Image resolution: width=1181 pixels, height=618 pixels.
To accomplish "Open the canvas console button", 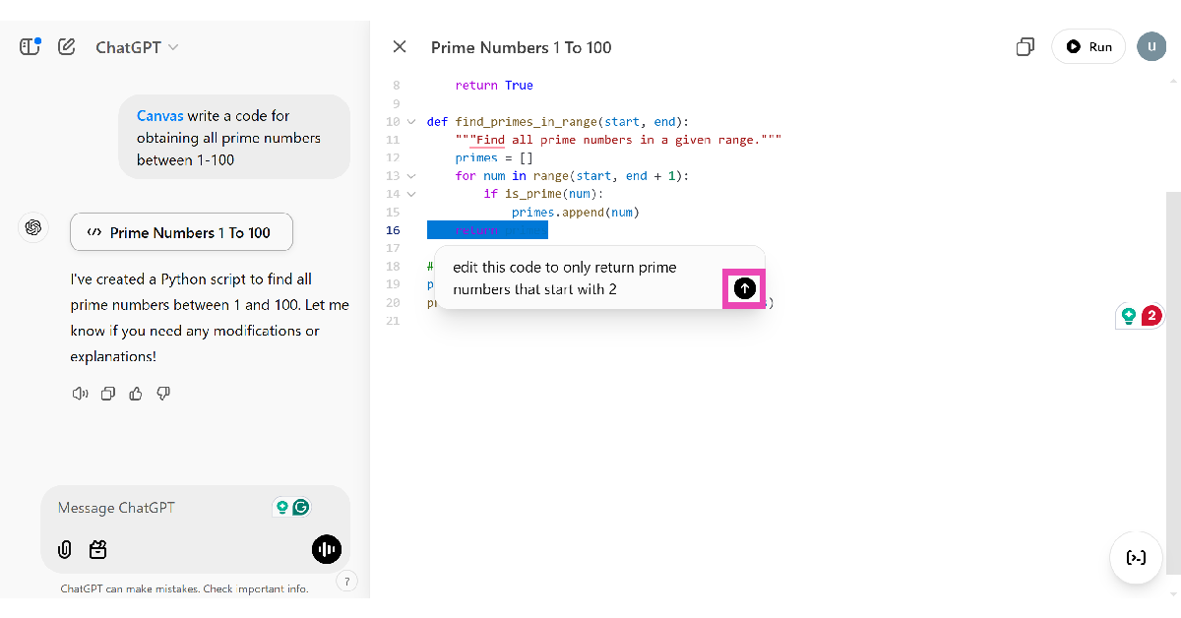I will click(1136, 558).
